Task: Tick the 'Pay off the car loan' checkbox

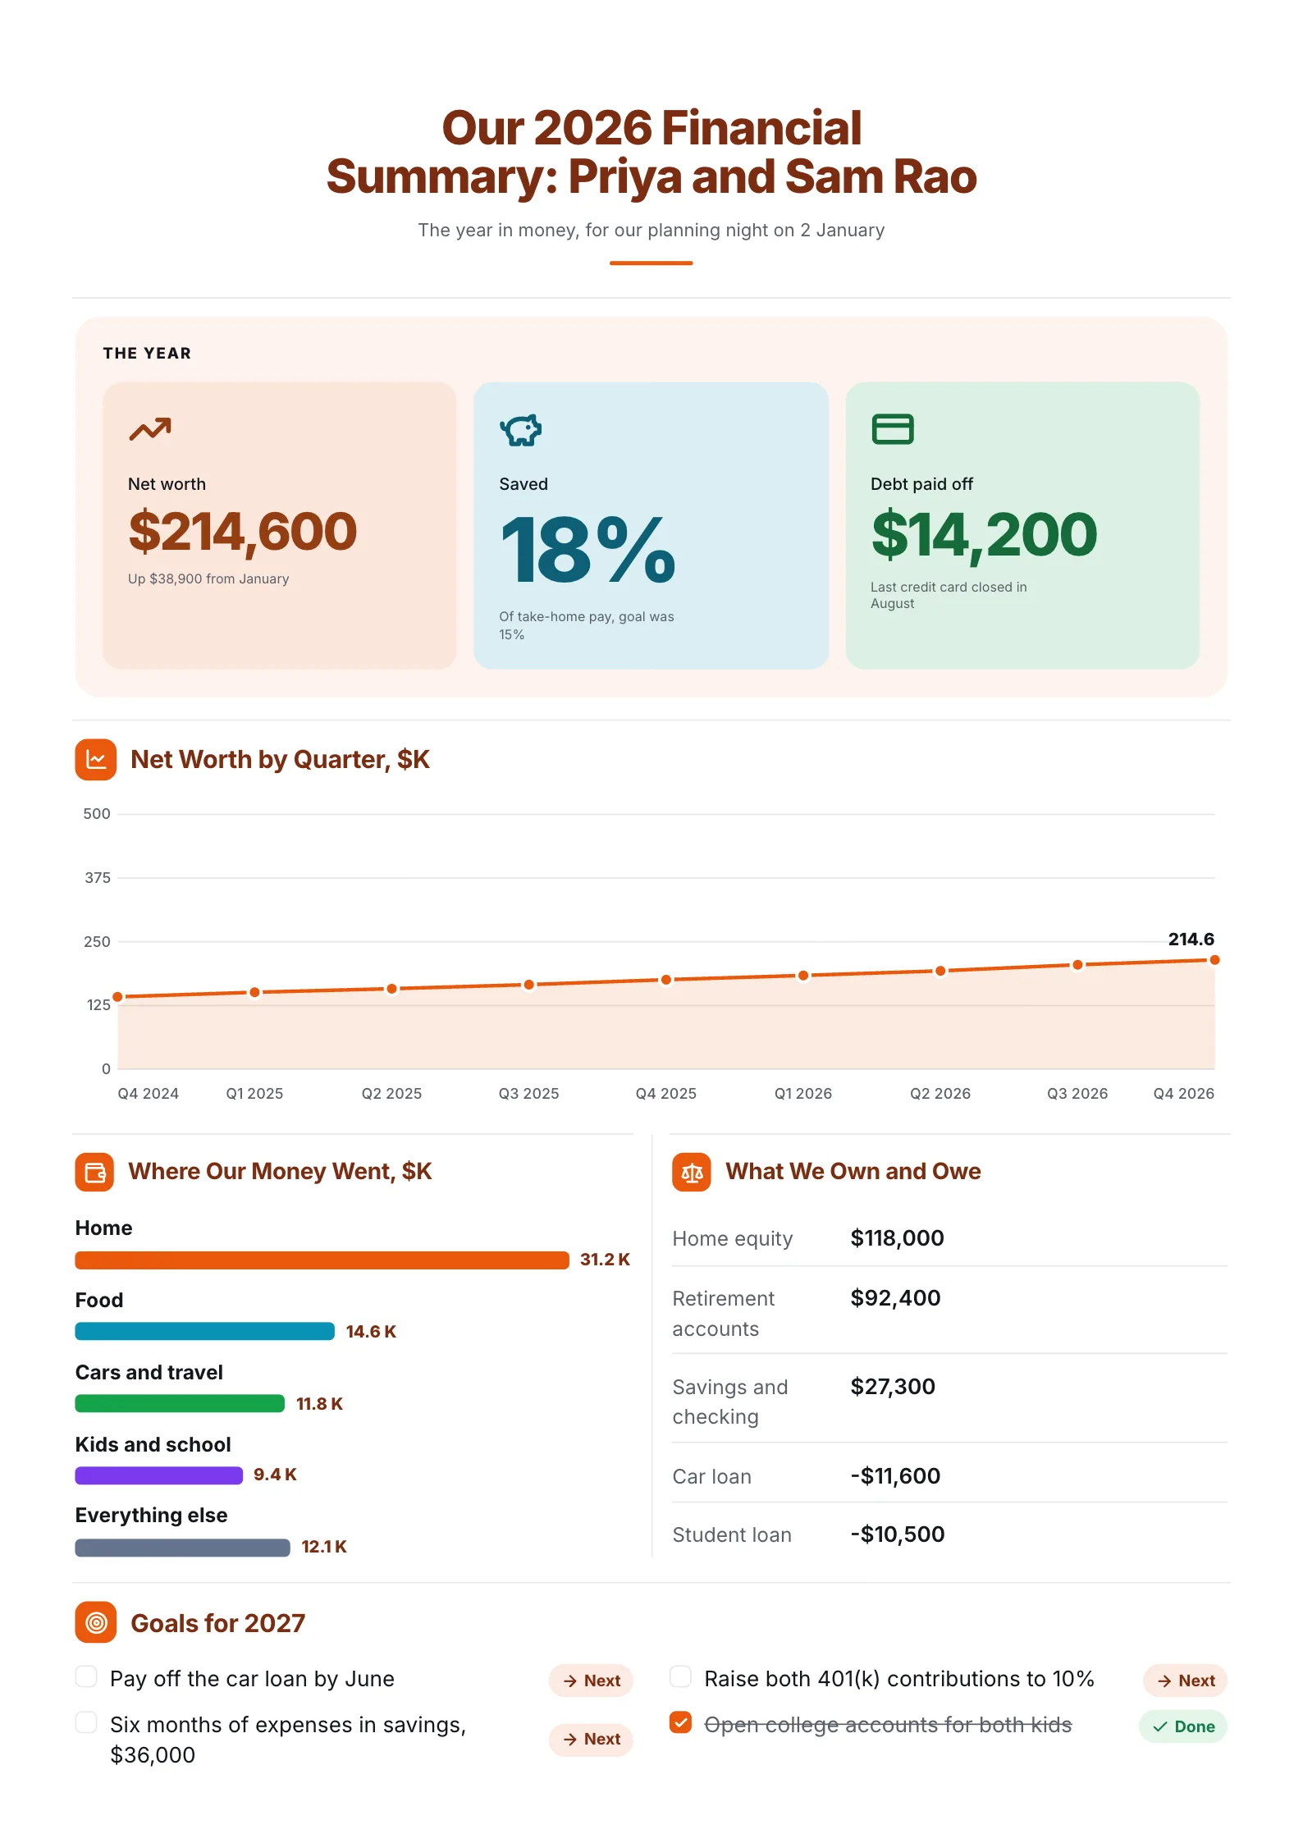Action: 86,1676
